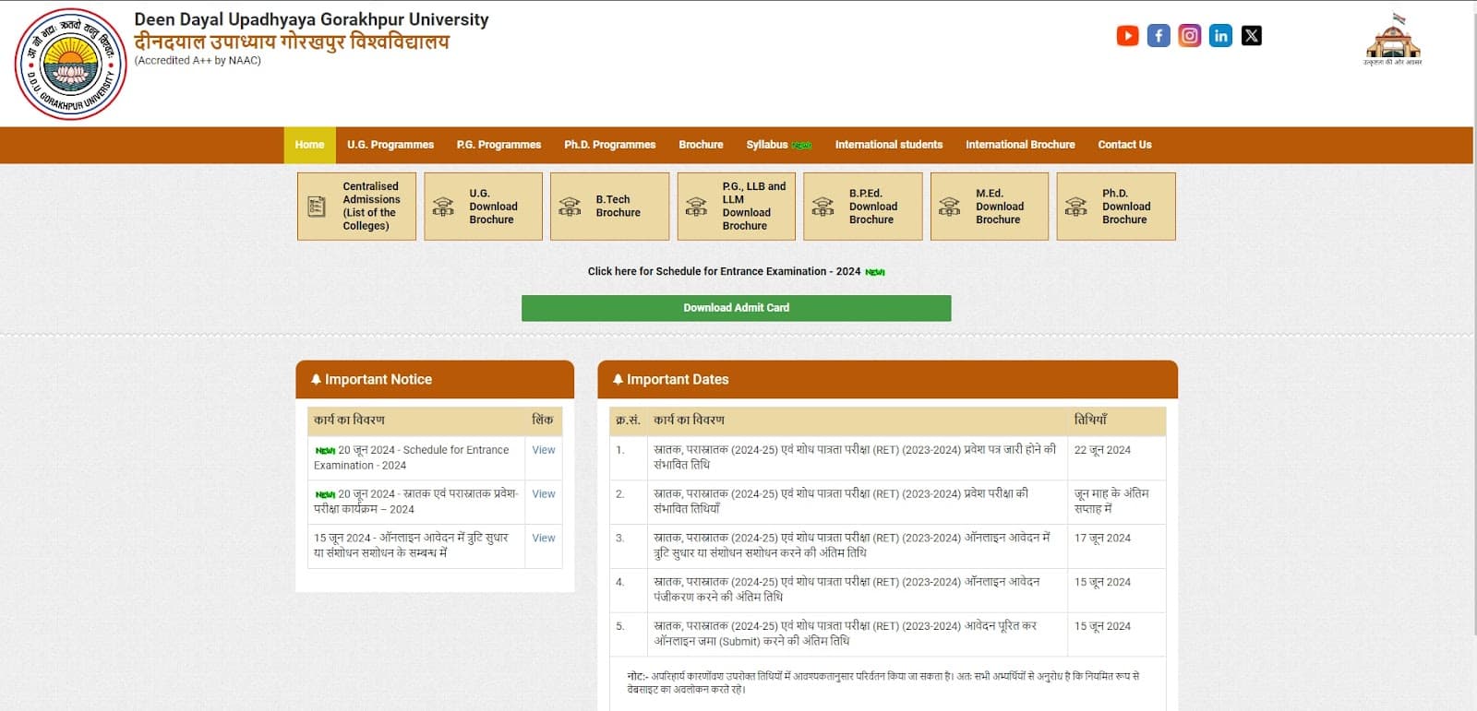1477x711 pixels.
Task: Open Centralised Admissions (List of the Colleges)
Action: 356,207
